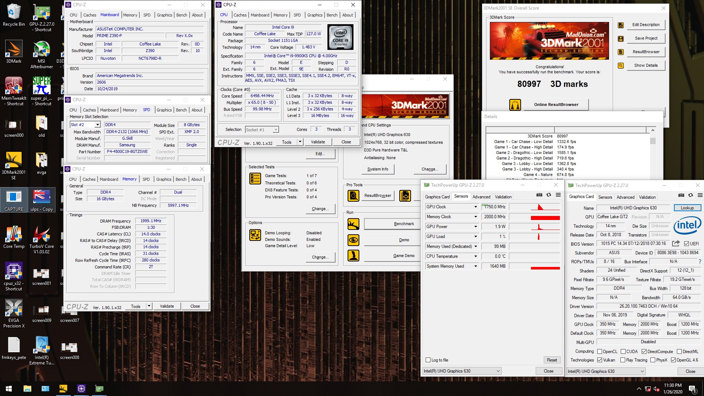Launch the GPU-Z.2.27.0 shortcut icon
The height and width of the screenshot is (396, 704).
coord(41,18)
